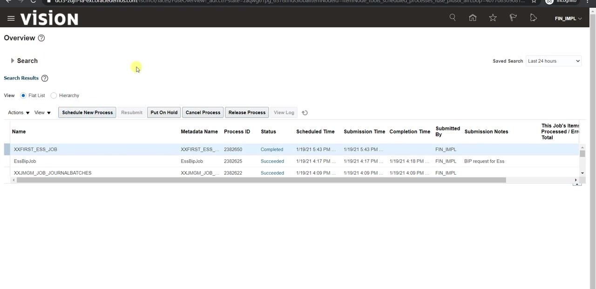The width and height of the screenshot is (596, 289).
Task: Open the Search Results help icon
Action: point(45,78)
